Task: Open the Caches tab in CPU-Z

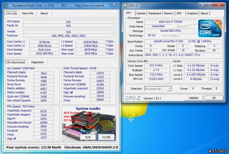Action: pos(141,13)
